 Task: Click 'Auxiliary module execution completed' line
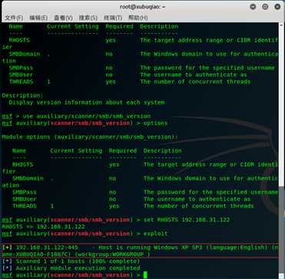pos(71,268)
